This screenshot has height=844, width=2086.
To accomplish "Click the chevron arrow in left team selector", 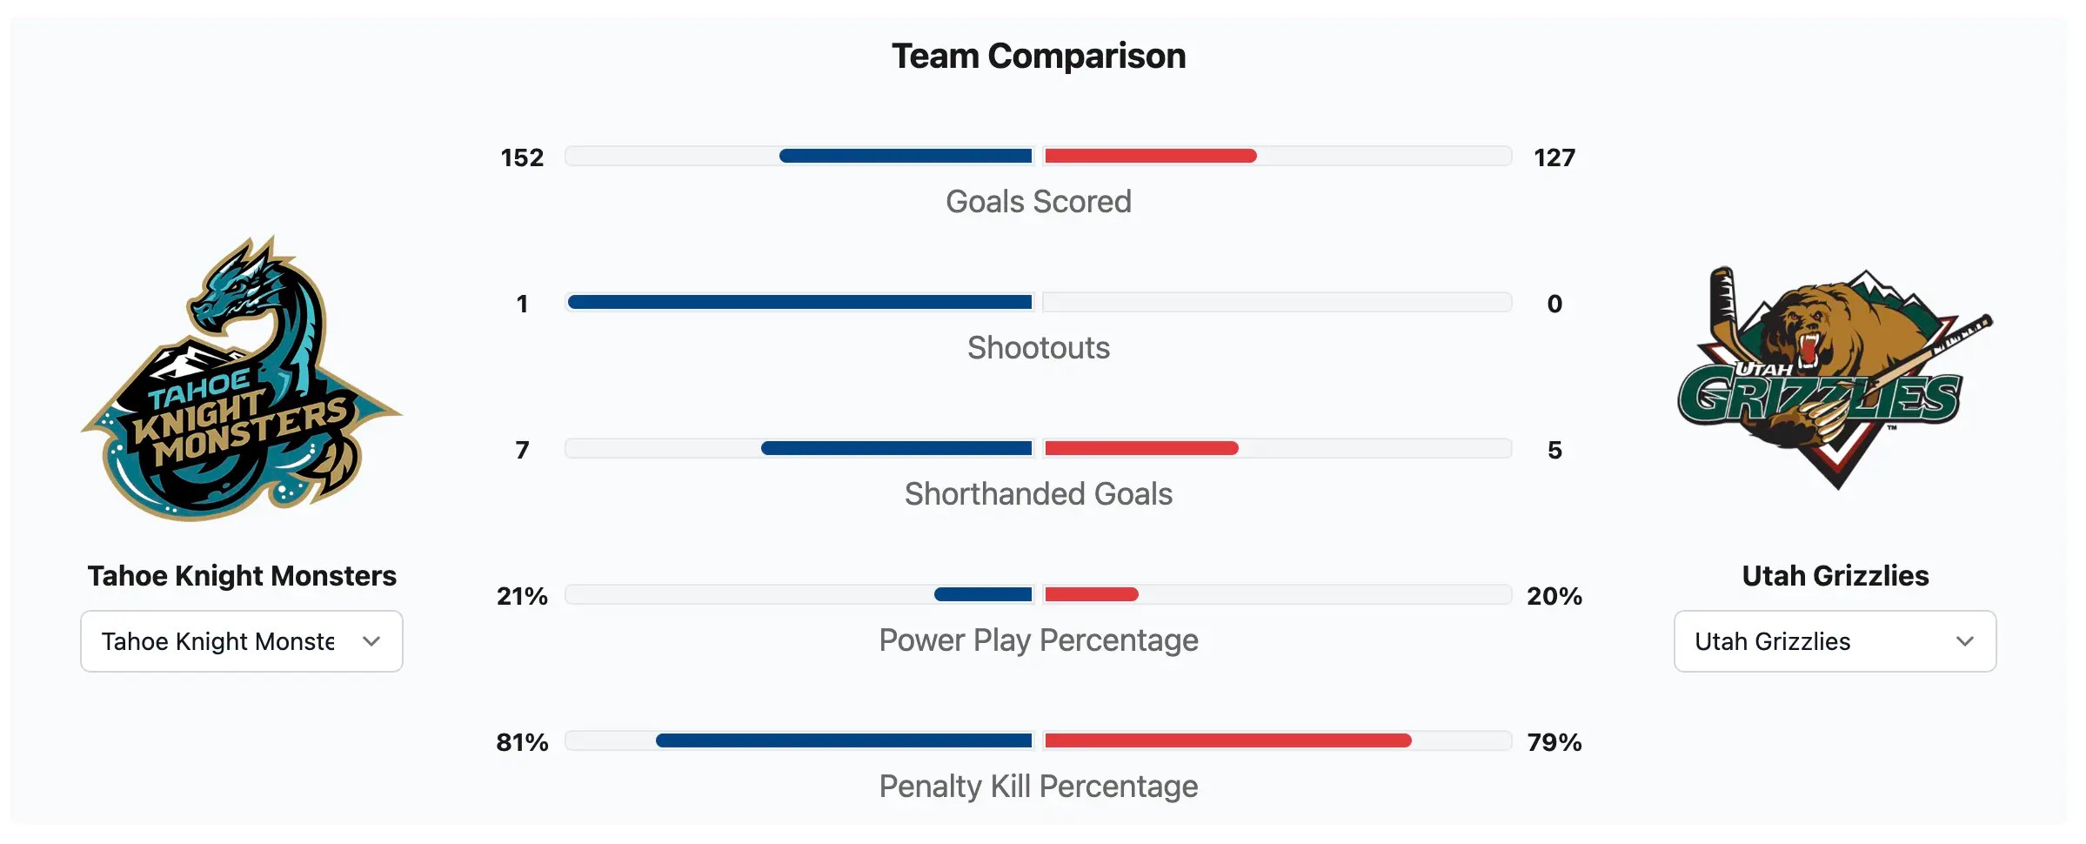I will pyautogui.click(x=371, y=641).
